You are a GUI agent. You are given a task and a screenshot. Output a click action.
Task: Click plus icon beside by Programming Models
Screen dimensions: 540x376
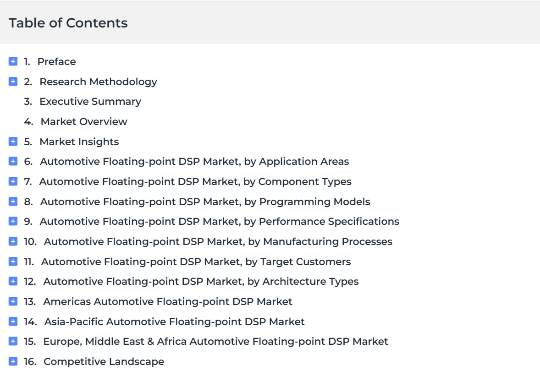point(13,201)
